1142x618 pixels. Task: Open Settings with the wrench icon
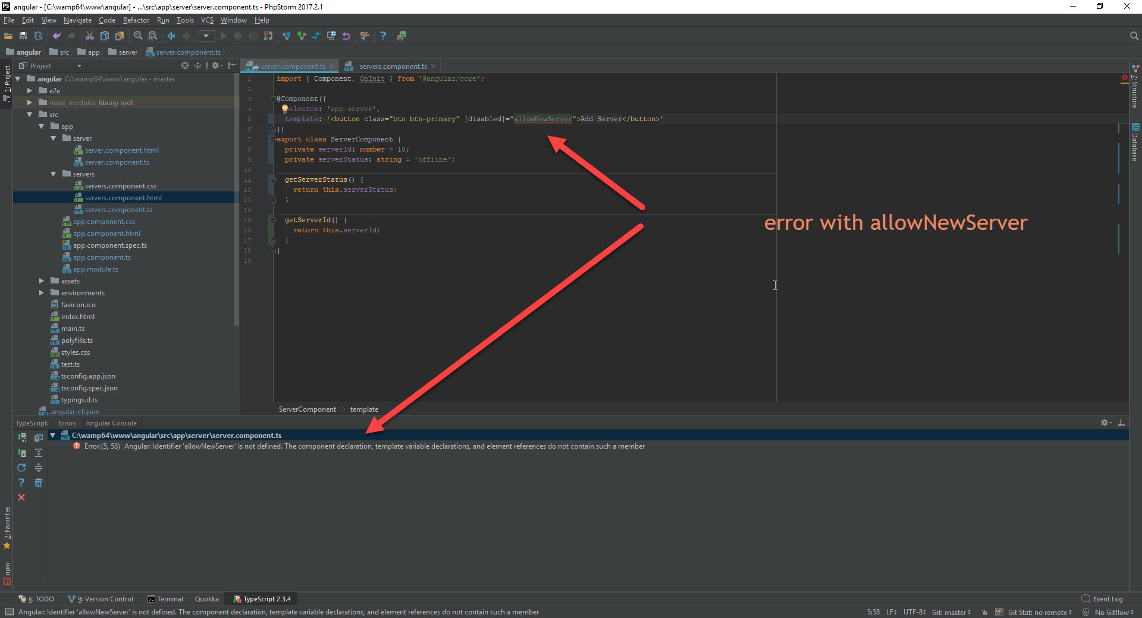click(x=365, y=36)
